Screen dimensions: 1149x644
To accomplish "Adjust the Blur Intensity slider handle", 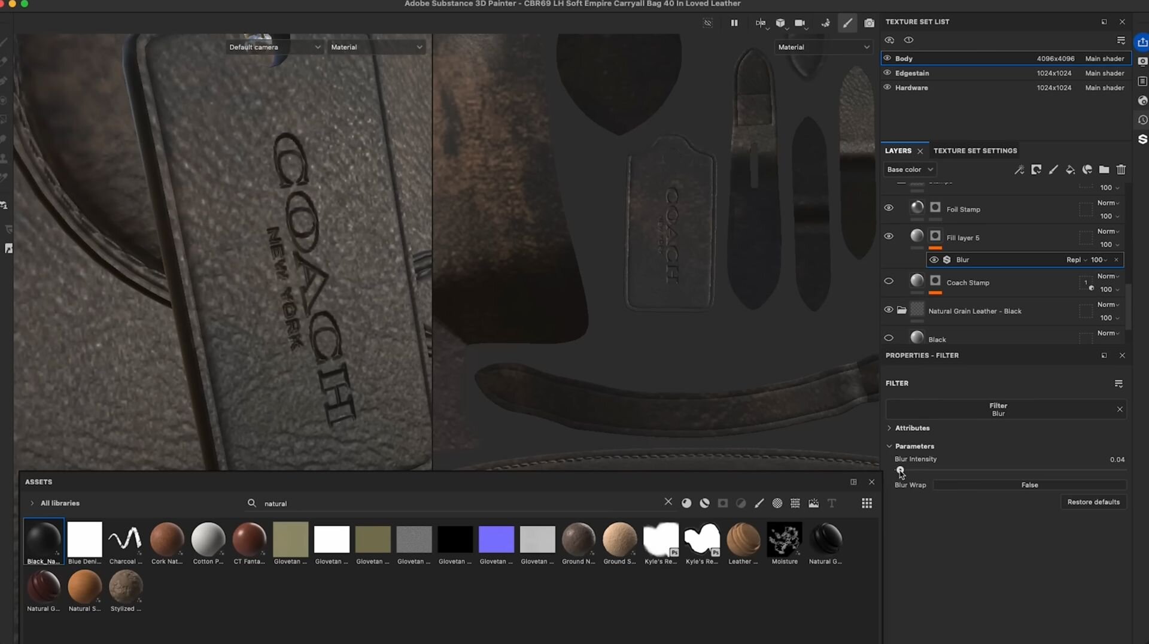I will (x=900, y=470).
